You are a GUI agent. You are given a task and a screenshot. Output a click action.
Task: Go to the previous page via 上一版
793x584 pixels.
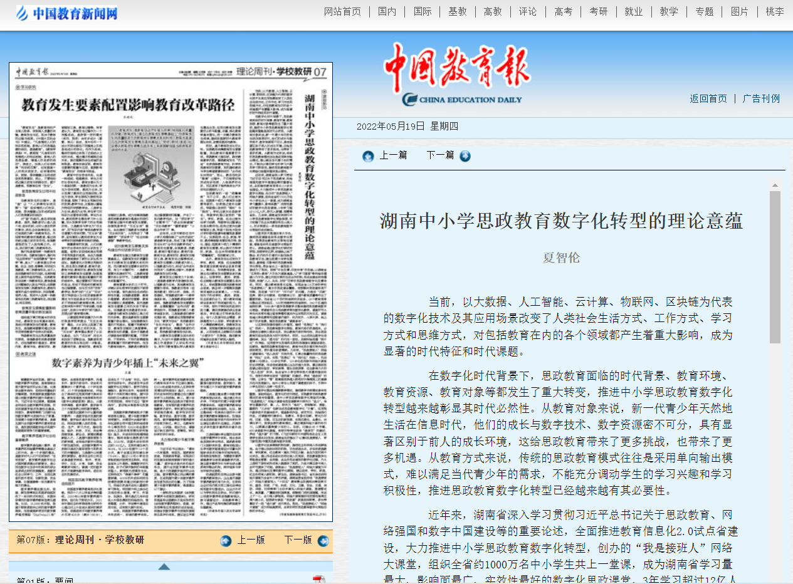coord(251,540)
